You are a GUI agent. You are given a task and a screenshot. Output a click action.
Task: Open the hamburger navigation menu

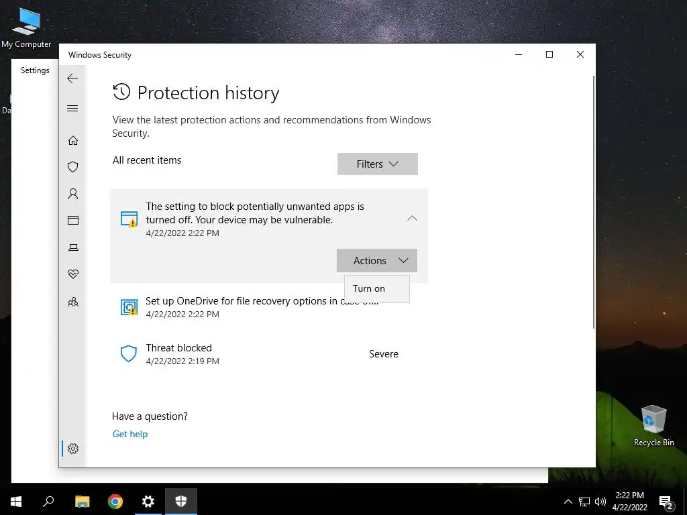[72, 108]
